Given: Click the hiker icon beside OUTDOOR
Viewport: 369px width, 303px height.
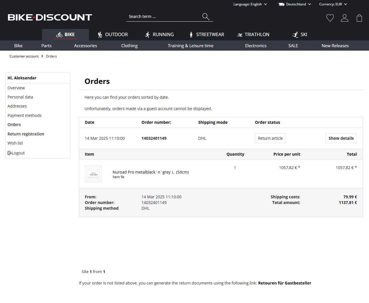Looking at the screenshot, I should [x=100, y=35].
